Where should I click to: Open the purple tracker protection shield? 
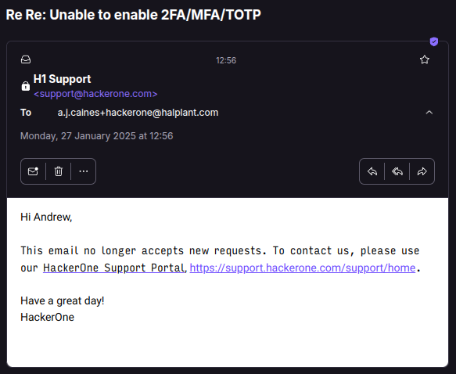(x=434, y=41)
